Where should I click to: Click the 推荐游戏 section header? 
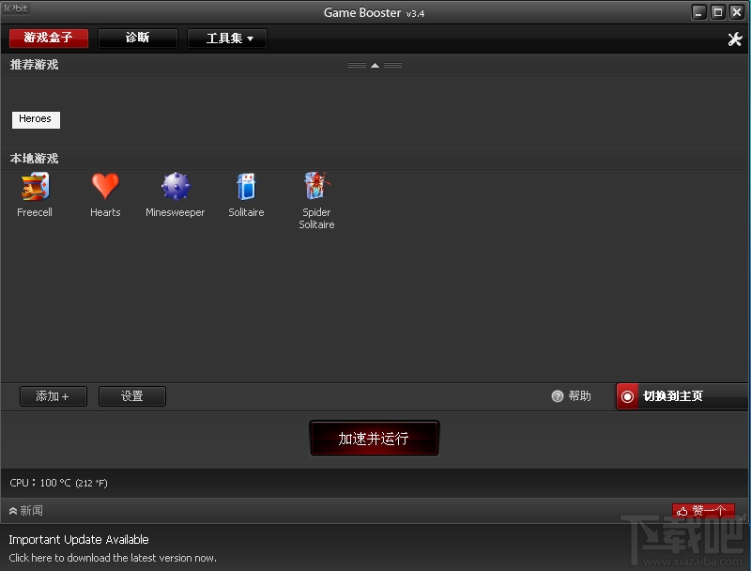(34, 65)
